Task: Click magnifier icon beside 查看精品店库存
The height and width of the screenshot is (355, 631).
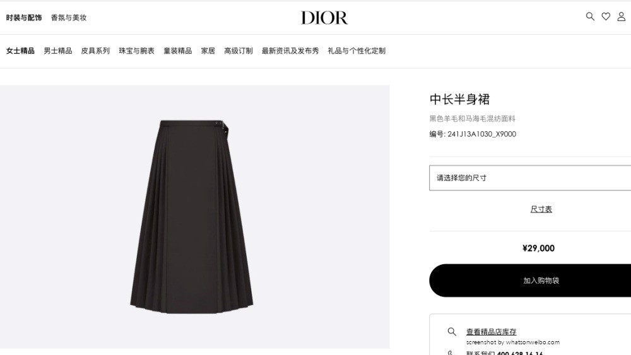Action: coord(452,332)
